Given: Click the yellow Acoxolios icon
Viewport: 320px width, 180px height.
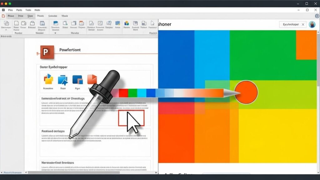Looking at the screenshot, I should pos(48,80).
